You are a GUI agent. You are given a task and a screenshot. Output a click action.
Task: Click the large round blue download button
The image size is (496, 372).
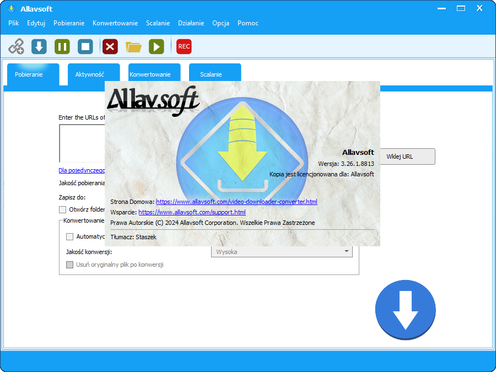405,310
